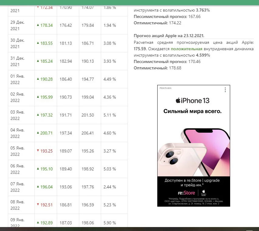Select the minimum value 190.73
This screenshot has height=231, width=259.
(66, 97)
